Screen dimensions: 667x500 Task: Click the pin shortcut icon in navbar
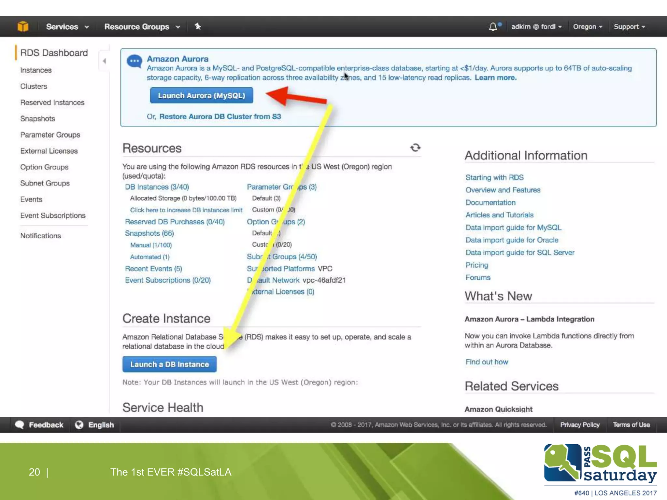click(198, 26)
